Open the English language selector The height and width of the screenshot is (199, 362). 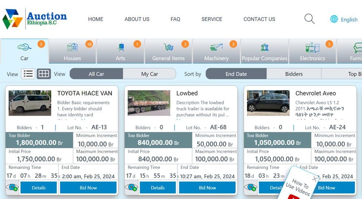349,20
